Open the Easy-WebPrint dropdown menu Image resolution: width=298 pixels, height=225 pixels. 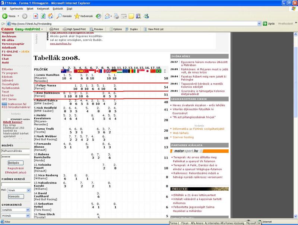[x=42, y=29]
